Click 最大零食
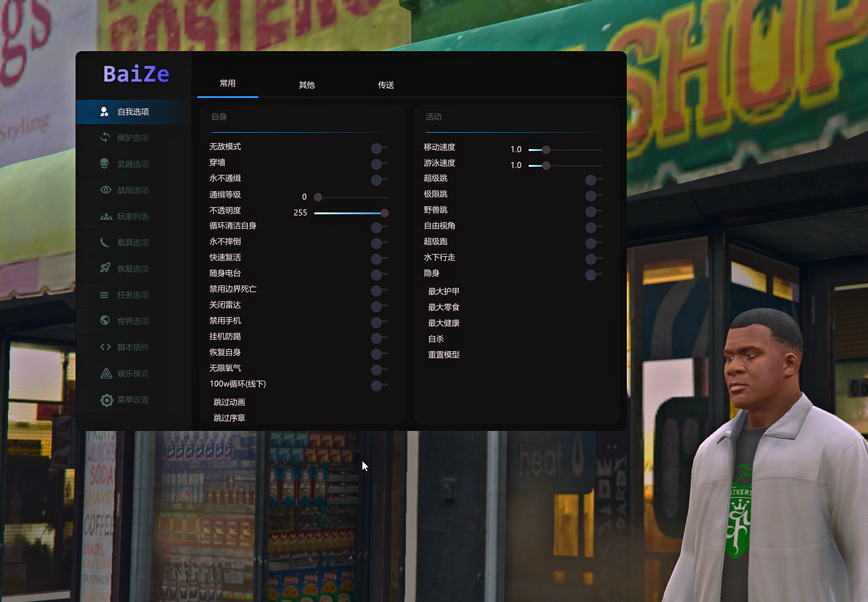Viewport: 868px width, 602px height. [x=444, y=307]
